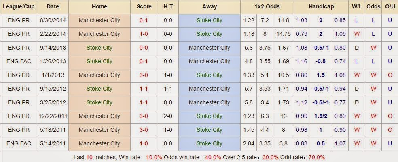398x162 pixels.
Task: Click Manchester City away in 9/15/2012 row
Action: pos(209,89)
